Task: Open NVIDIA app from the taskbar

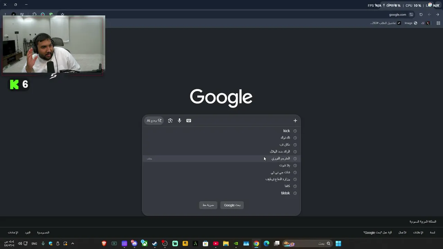Action: (x=236, y=243)
